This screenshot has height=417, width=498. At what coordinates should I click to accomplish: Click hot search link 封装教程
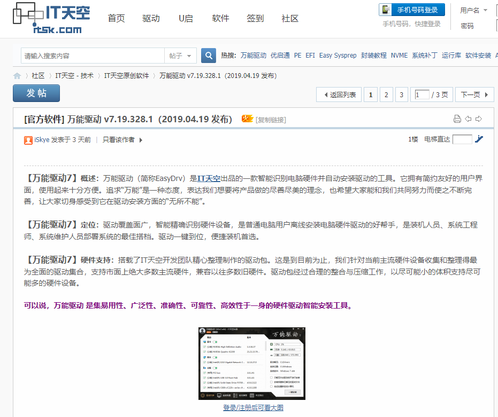(x=374, y=56)
